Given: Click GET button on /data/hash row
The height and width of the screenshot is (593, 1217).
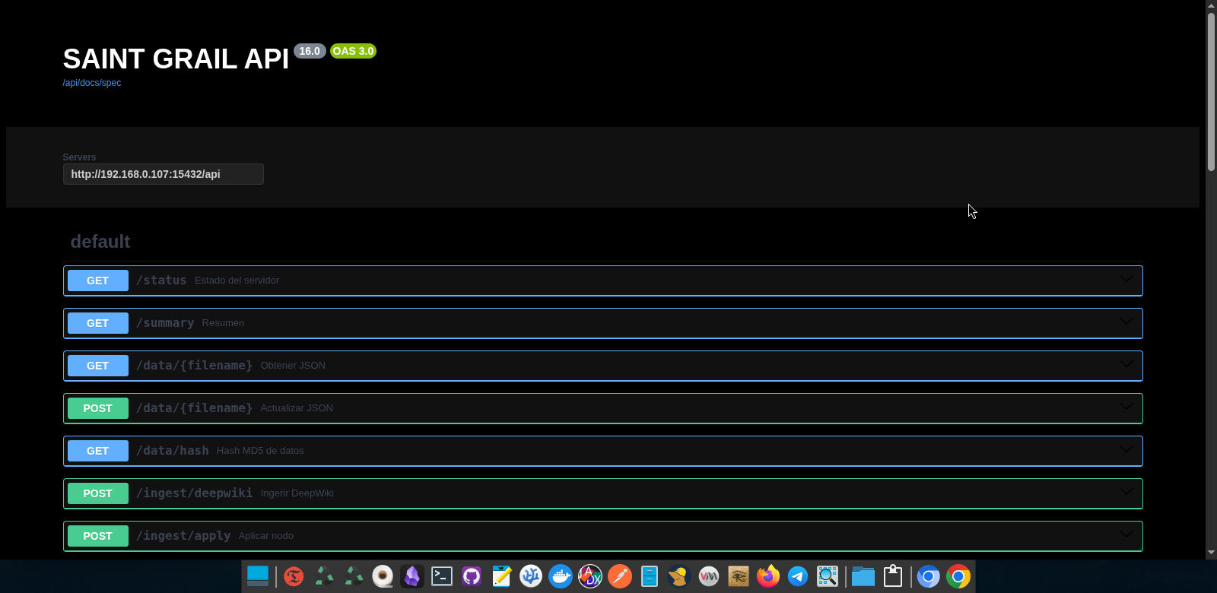Looking at the screenshot, I should tap(98, 451).
